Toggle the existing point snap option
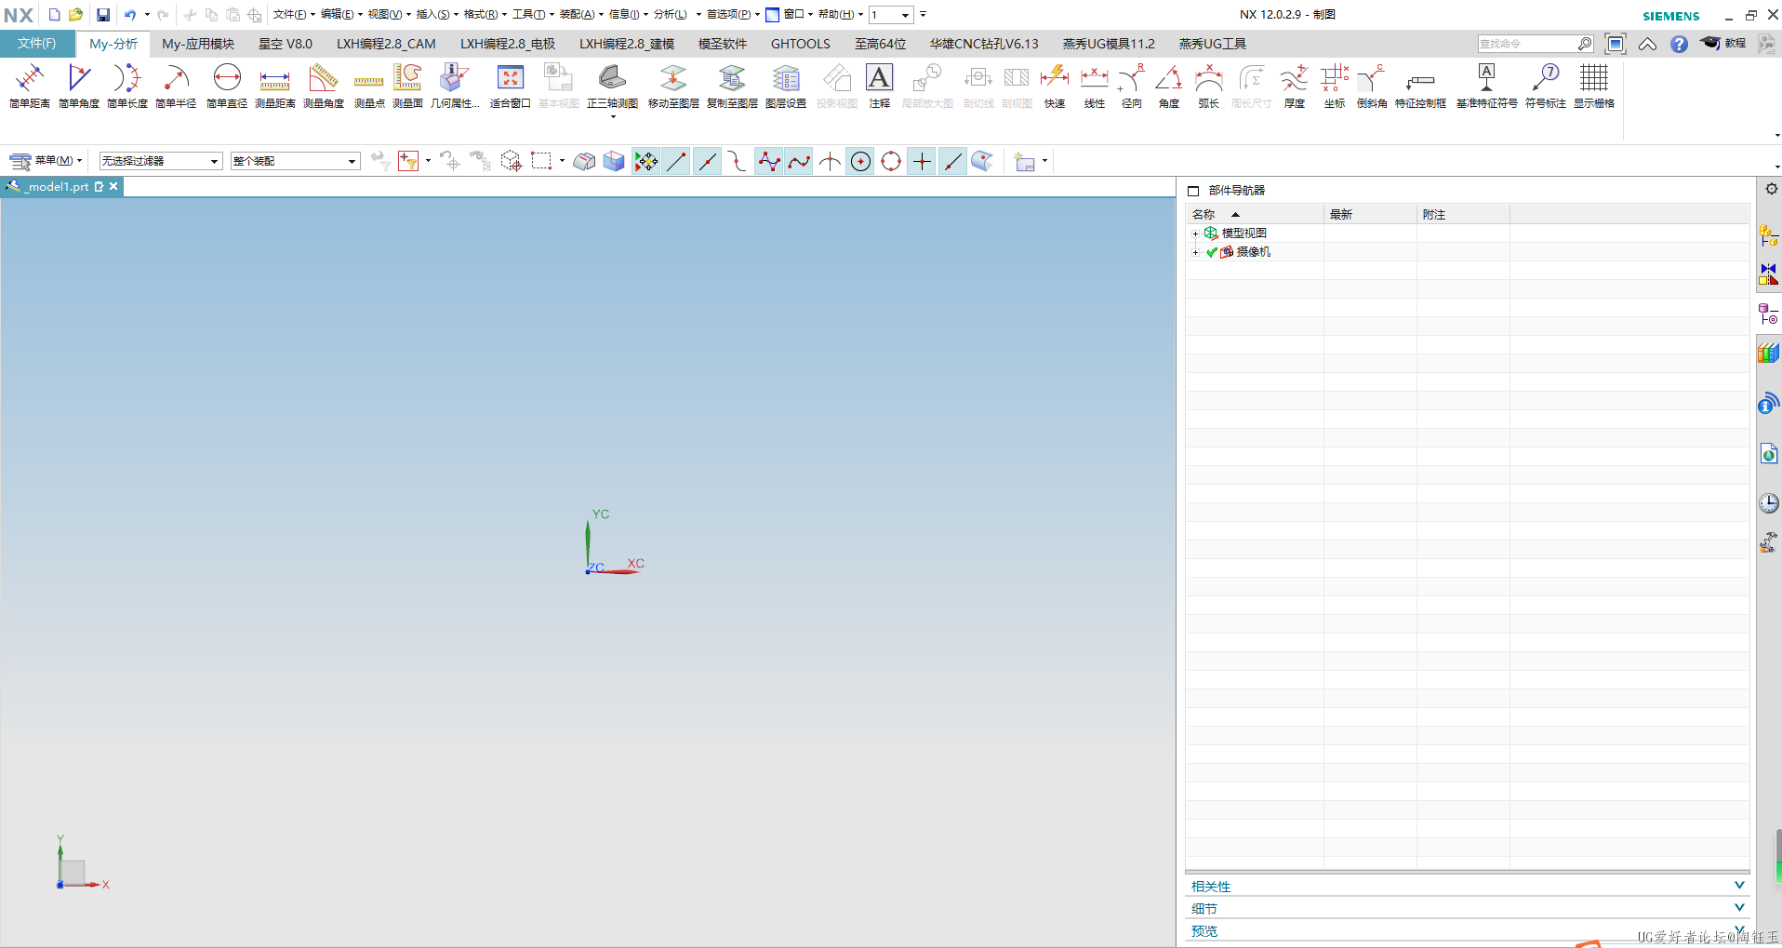Image resolution: width=1782 pixels, height=948 pixels. click(922, 162)
